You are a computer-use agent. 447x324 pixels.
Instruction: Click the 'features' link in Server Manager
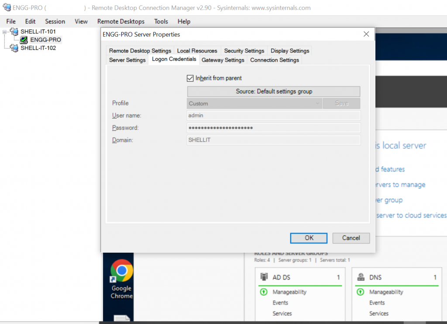click(x=390, y=169)
